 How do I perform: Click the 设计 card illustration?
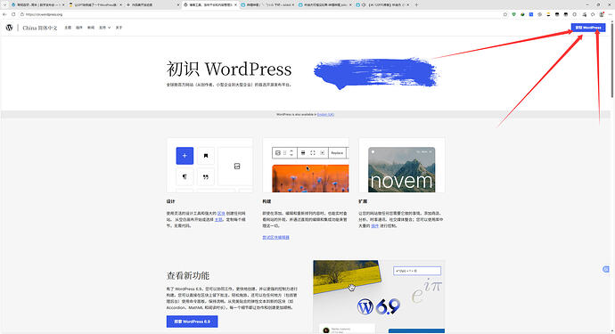pyautogui.click(x=209, y=165)
